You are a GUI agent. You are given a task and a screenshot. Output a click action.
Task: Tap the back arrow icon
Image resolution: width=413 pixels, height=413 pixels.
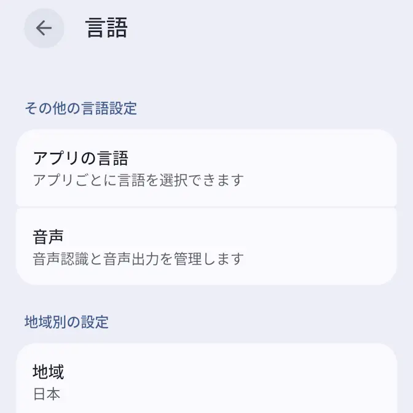coord(44,28)
